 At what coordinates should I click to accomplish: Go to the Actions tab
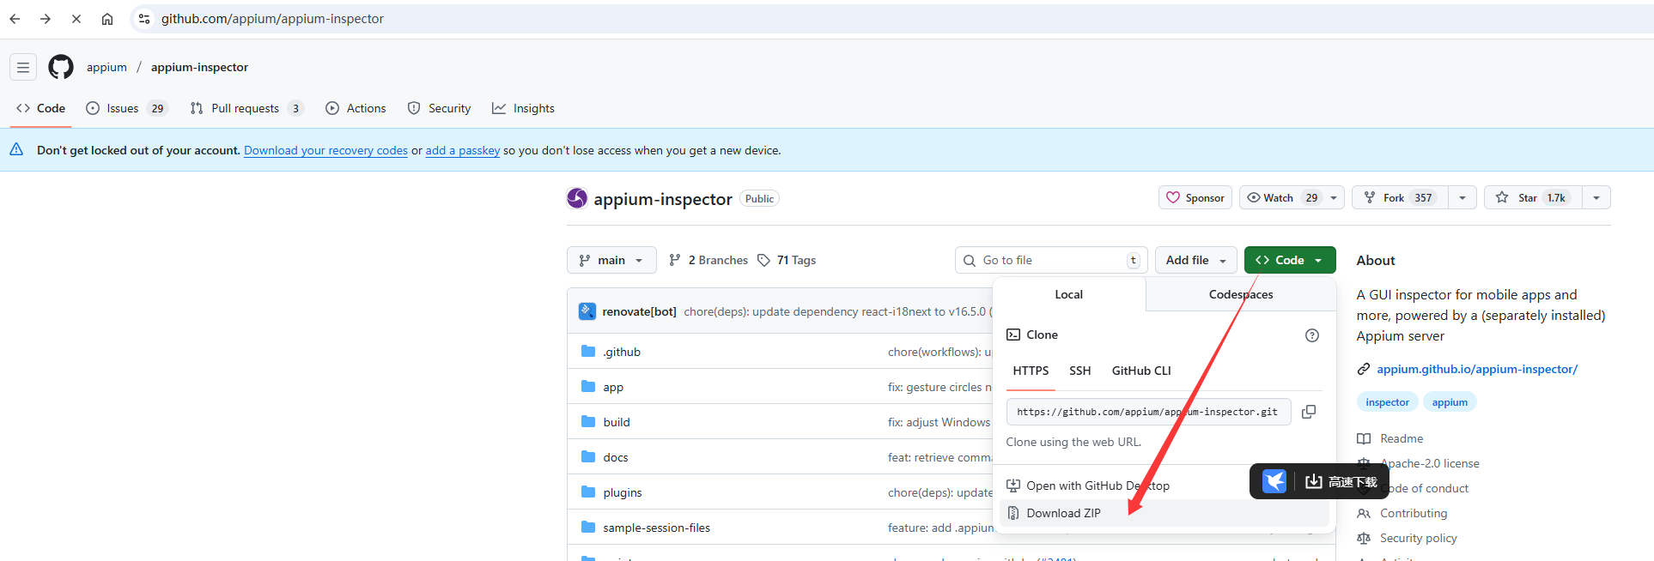356,108
